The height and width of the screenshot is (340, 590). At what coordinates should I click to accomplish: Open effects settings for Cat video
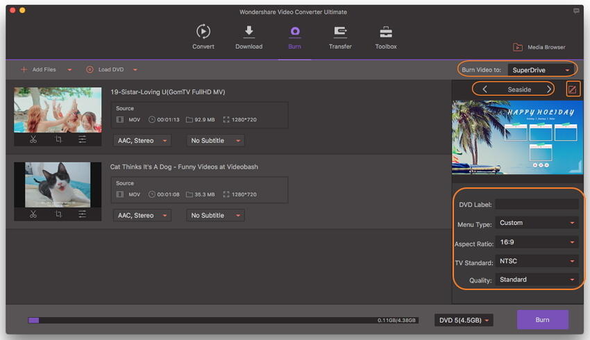pyautogui.click(x=83, y=214)
